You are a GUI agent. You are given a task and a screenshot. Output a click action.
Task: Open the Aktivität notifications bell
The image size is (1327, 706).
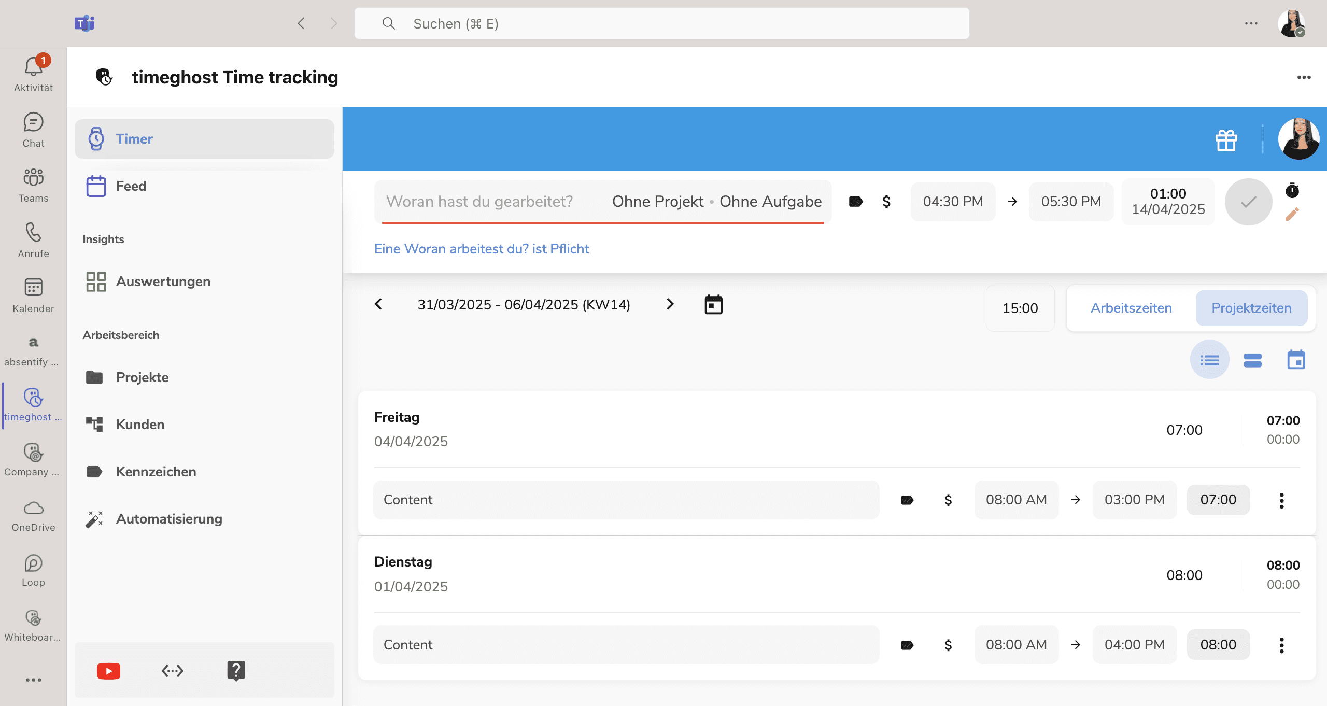[x=33, y=74]
